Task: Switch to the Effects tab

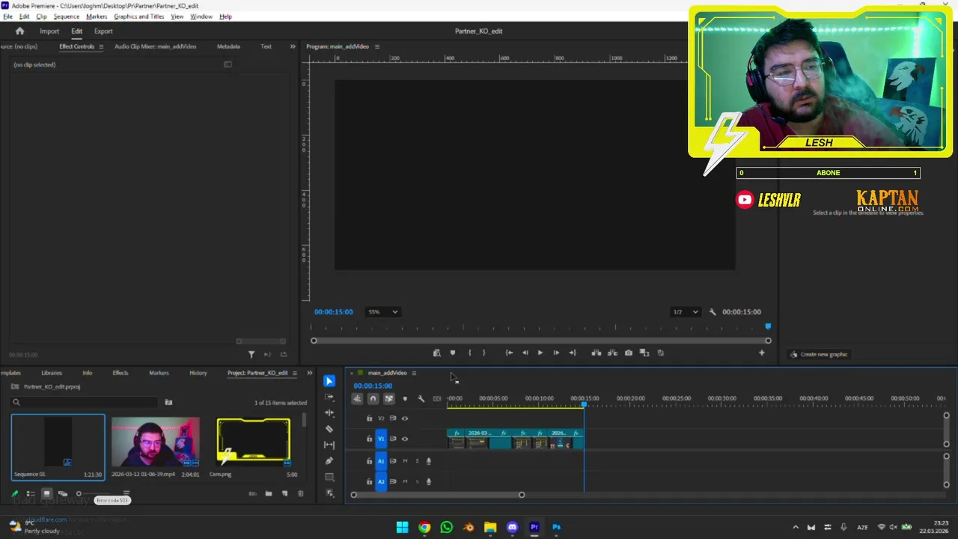Action: click(120, 373)
